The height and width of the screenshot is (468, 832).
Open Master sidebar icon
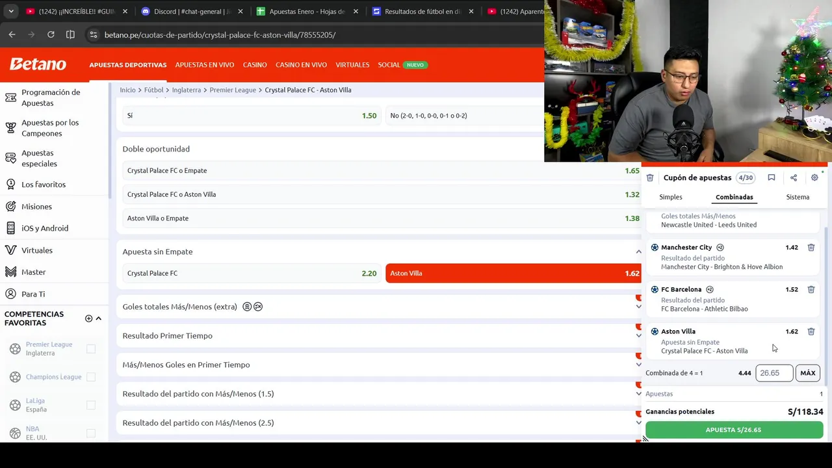[x=10, y=272]
